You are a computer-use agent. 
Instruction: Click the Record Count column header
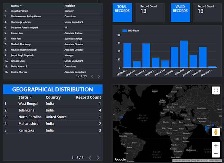pos(88,97)
